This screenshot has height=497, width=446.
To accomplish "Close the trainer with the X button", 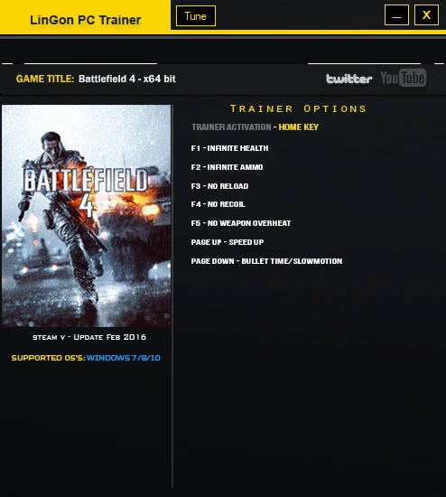I will pyautogui.click(x=426, y=14).
